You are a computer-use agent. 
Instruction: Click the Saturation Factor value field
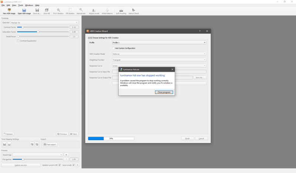coord(74,32)
